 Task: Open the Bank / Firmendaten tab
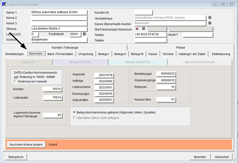point(60,54)
